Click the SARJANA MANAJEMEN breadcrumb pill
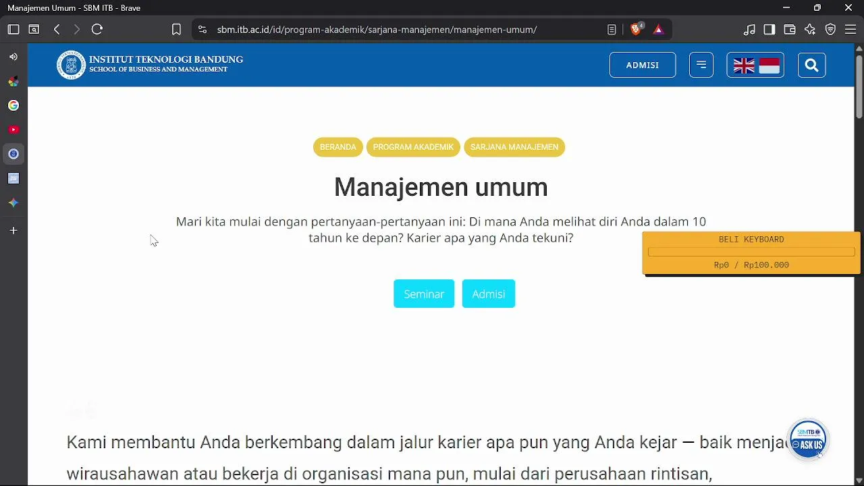 [x=514, y=147]
